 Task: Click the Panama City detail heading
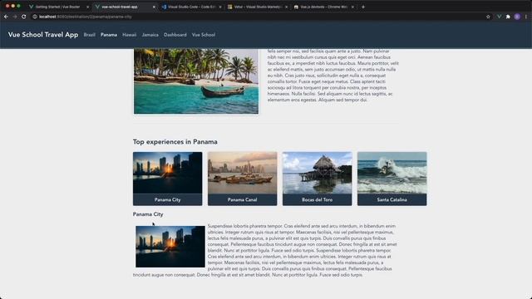coord(148,214)
